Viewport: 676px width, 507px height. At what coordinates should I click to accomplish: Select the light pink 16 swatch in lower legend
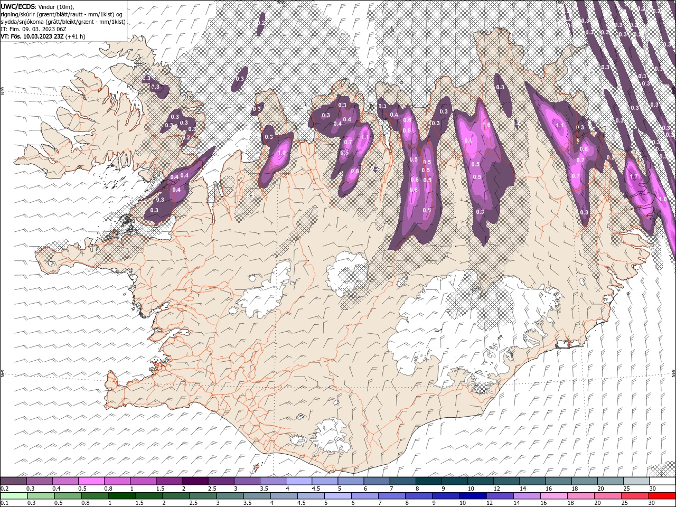[555, 496]
